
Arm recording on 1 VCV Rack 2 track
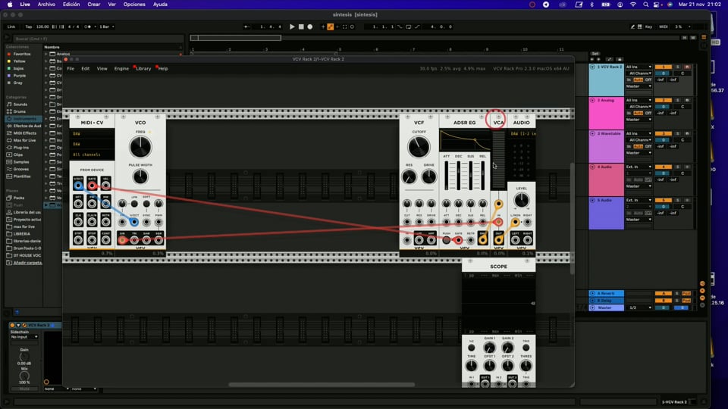[687, 67]
